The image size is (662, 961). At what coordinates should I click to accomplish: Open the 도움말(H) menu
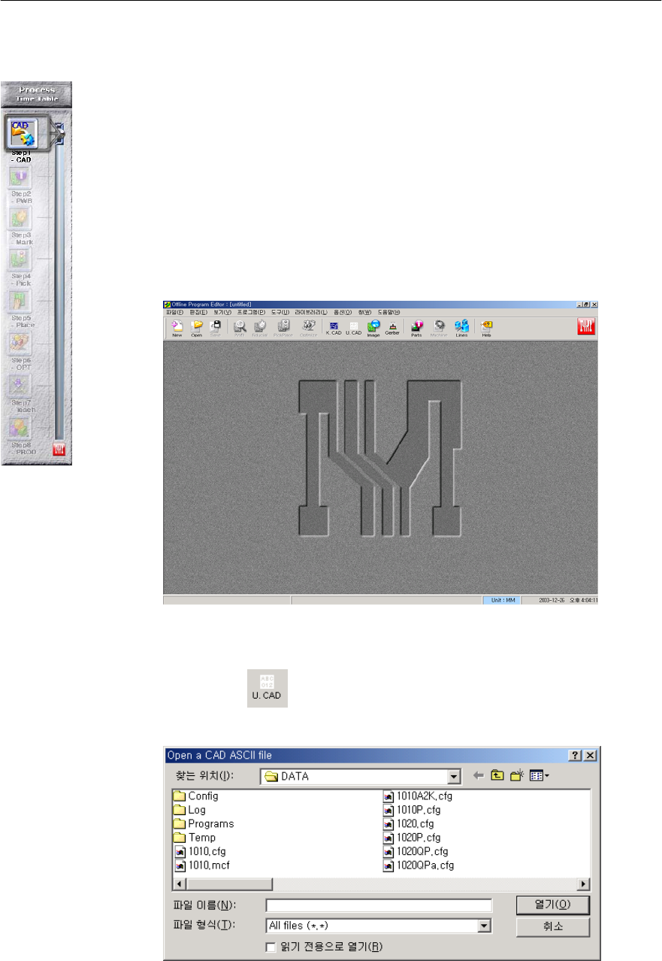(x=388, y=312)
